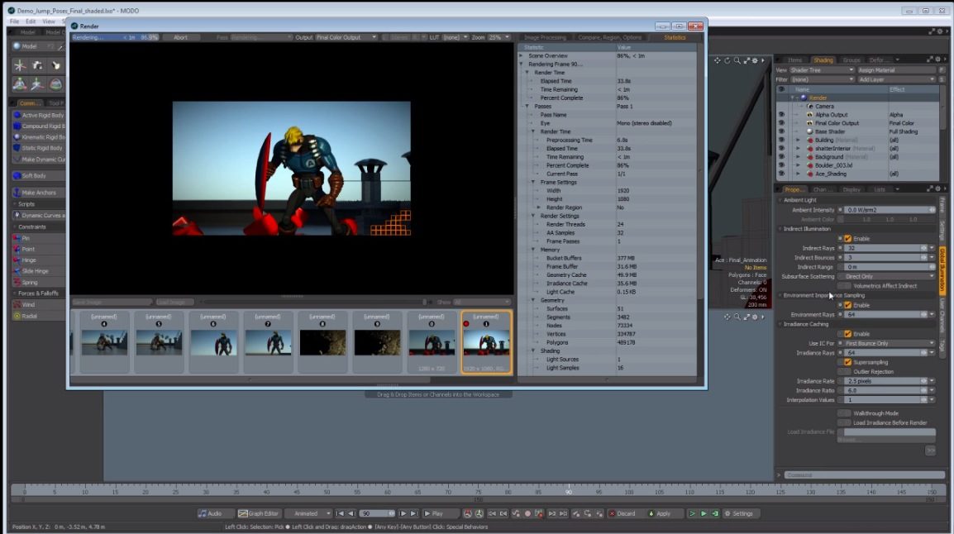This screenshot has height=534, width=954.
Task: Open the Filter (none) dropdown
Action: coord(822,79)
